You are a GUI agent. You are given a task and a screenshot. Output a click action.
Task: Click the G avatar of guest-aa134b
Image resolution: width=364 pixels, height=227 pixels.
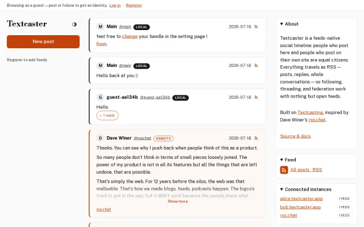click(x=100, y=97)
